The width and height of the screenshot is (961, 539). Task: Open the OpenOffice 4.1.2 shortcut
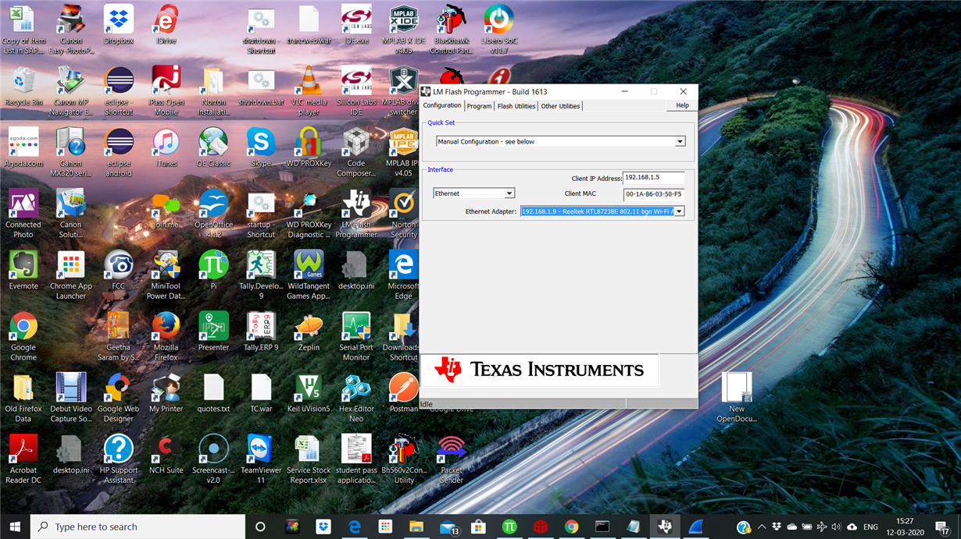(x=213, y=214)
